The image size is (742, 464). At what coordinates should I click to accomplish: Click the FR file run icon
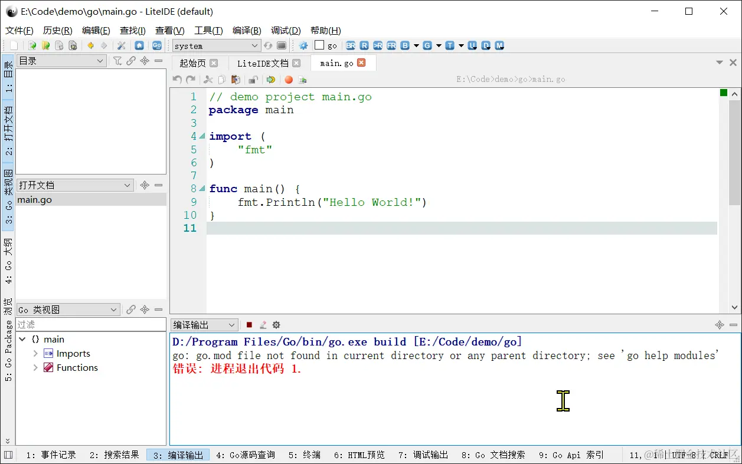(391, 45)
